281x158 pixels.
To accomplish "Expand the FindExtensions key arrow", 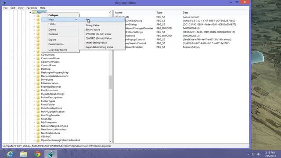I will pyautogui.click(x=34, y=90).
